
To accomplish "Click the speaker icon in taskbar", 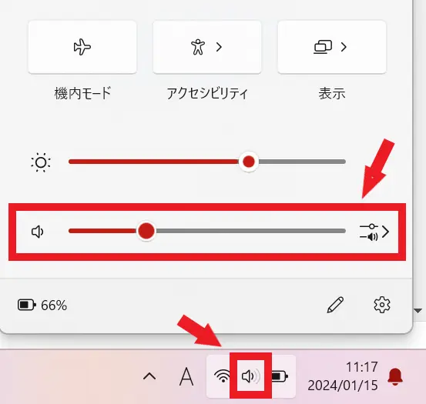I will (x=250, y=376).
